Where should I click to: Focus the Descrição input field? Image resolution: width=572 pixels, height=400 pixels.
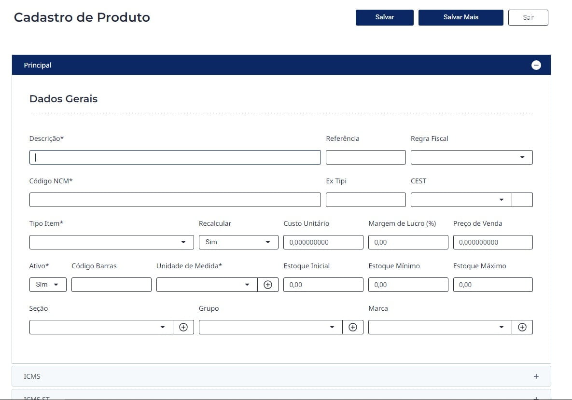click(175, 157)
